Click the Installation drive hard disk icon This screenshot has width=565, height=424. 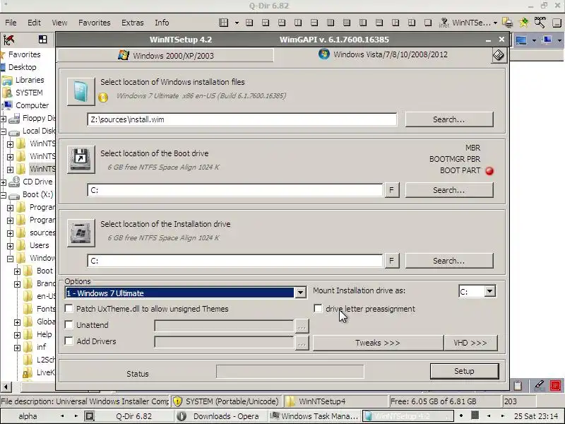[x=81, y=233]
